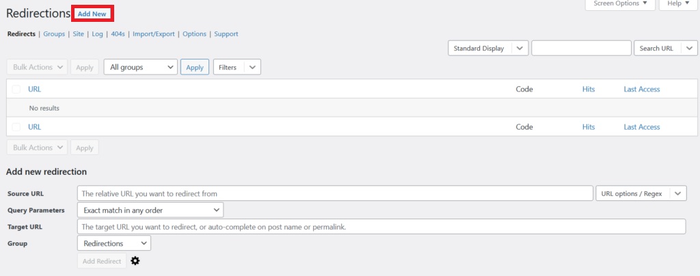The width and height of the screenshot is (700, 276).
Task: Select the Redirects tab
Action: [x=21, y=34]
